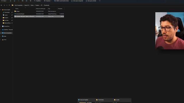Open Downloads in the sidebar
This screenshot has height=103, width=184.
pyautogui.click(x=7, y=12)
